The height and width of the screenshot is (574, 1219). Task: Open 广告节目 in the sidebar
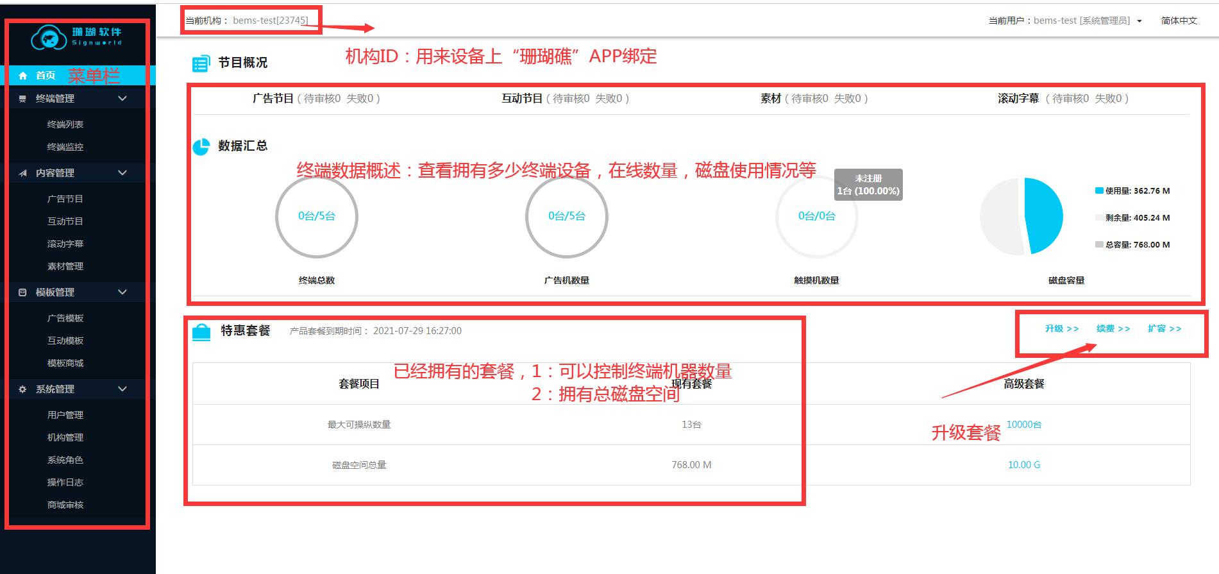pos(65,199)
